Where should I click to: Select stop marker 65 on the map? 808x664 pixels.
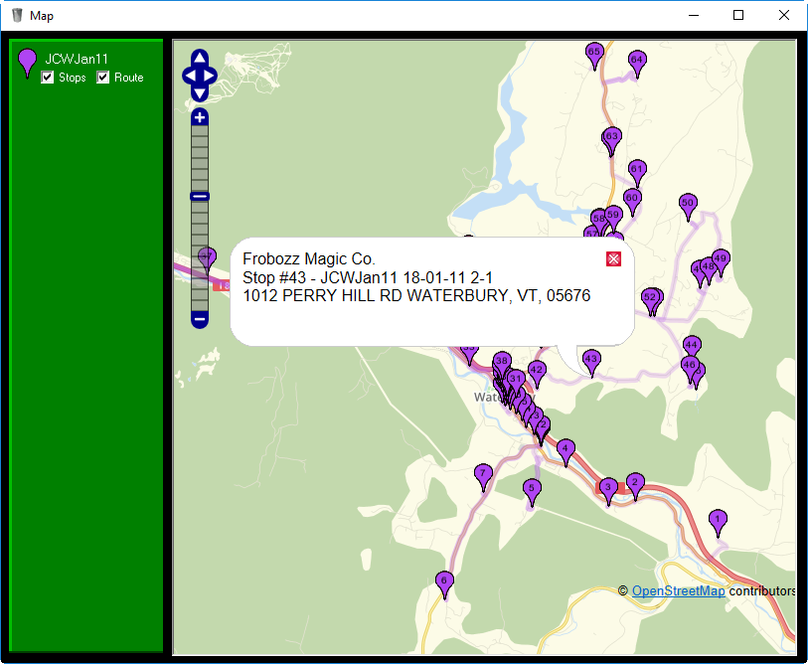click(594, 52)
